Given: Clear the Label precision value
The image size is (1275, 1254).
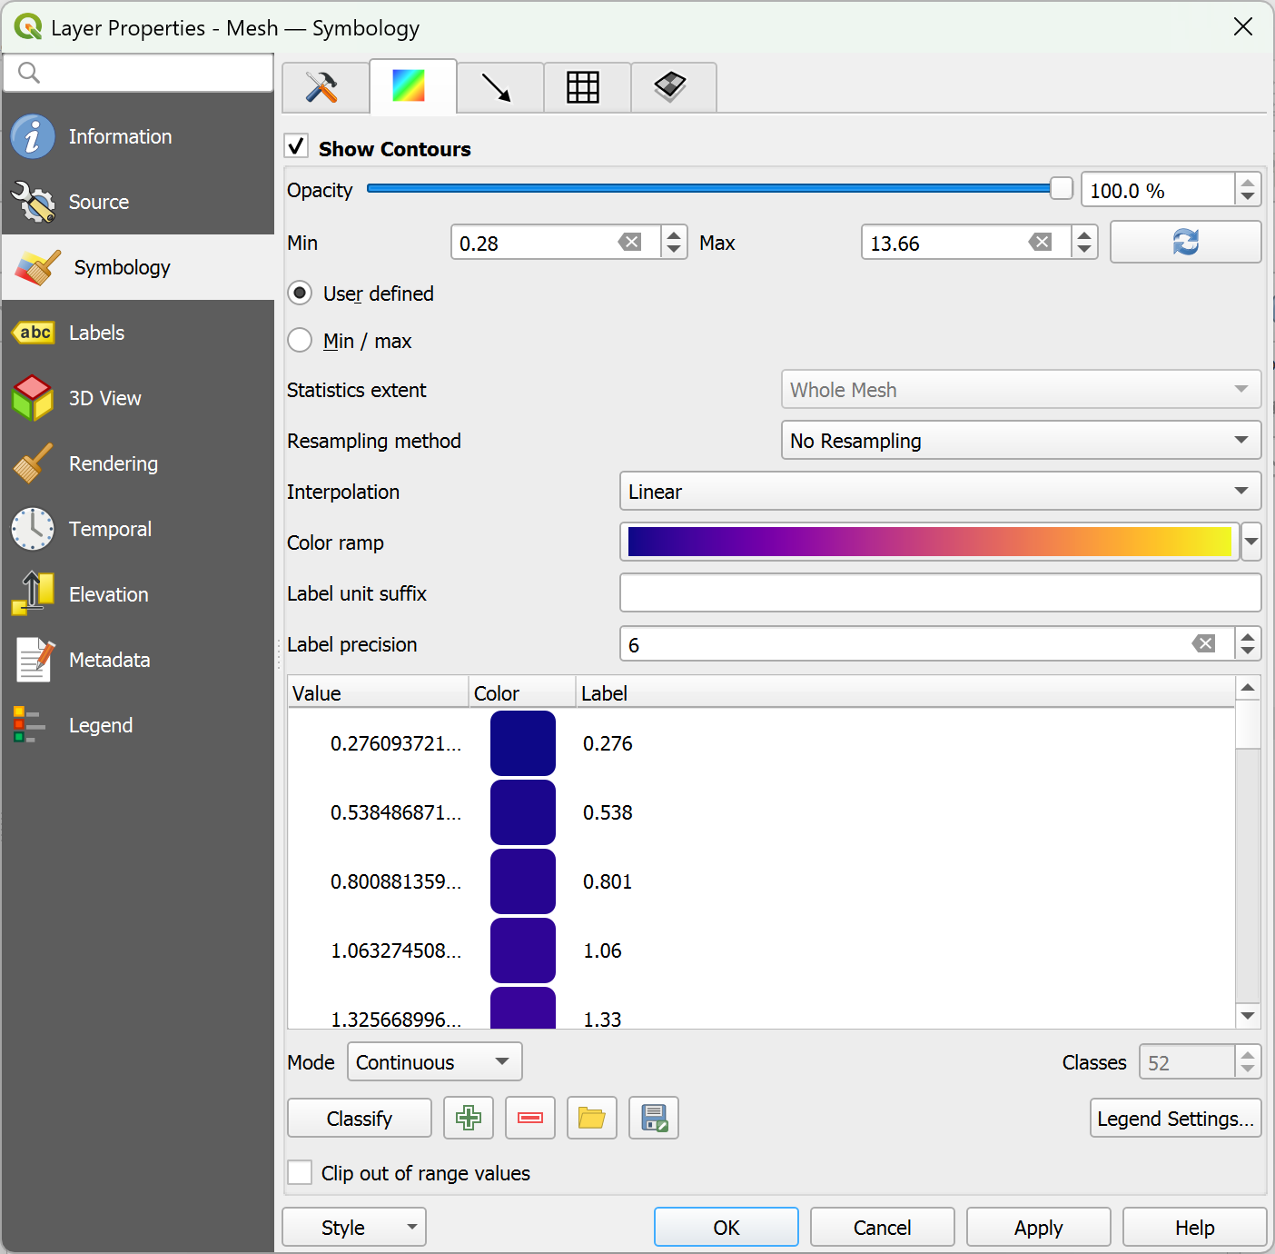Looking at the screenshot, I should [x=1203, y=644].
